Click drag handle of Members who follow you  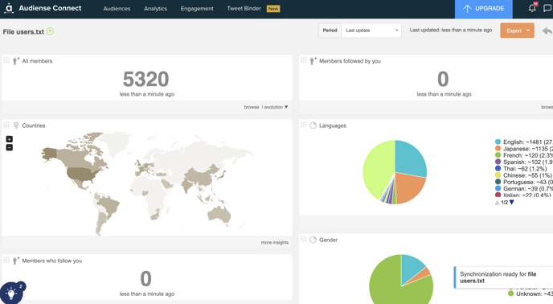6,260
